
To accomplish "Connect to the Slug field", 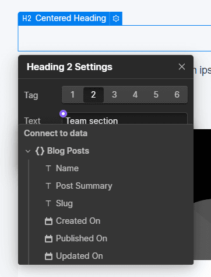I will [64, 203].
